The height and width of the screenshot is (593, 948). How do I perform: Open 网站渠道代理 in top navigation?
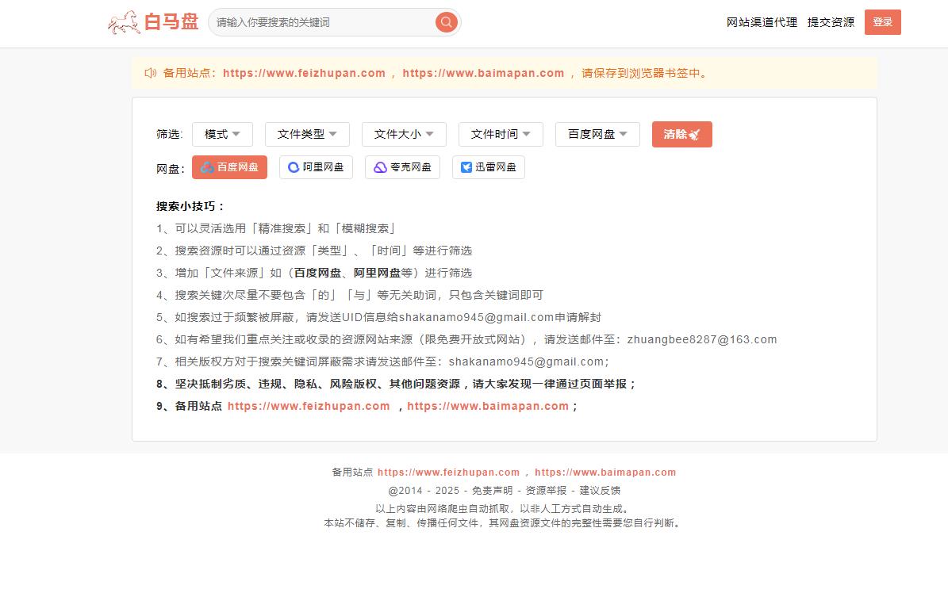(762, 22)
